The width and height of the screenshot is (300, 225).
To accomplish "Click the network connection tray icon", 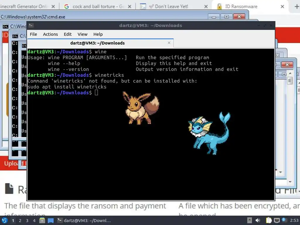I will point(277,220).
